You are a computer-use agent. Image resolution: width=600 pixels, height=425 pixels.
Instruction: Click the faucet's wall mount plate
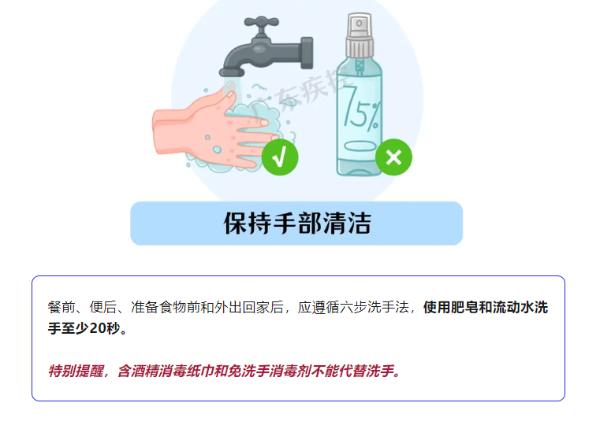click(x=307, y=53)
